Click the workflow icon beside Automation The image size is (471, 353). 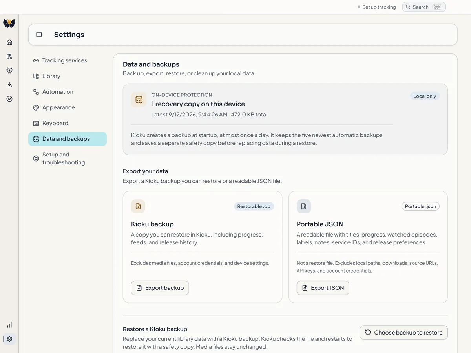point(36,92)
